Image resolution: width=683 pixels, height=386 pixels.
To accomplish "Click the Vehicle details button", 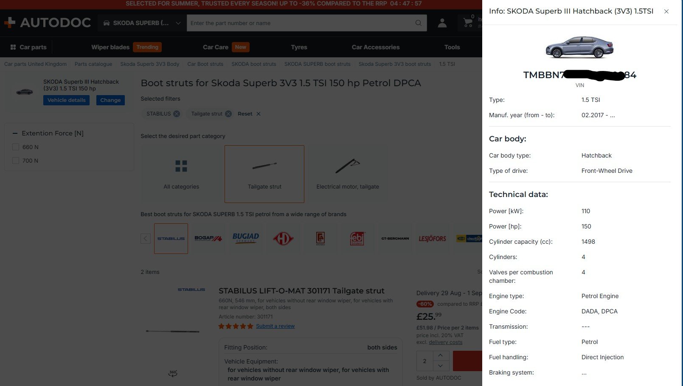I will pos(66,100).
